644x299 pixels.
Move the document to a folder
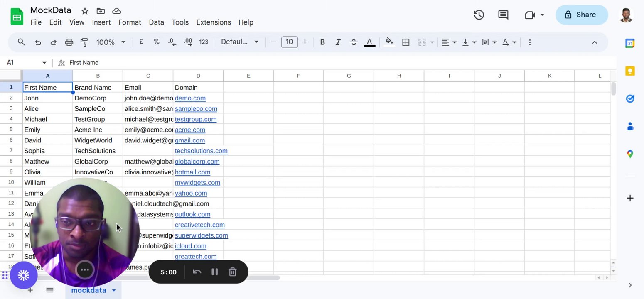[x=101, y=11]
